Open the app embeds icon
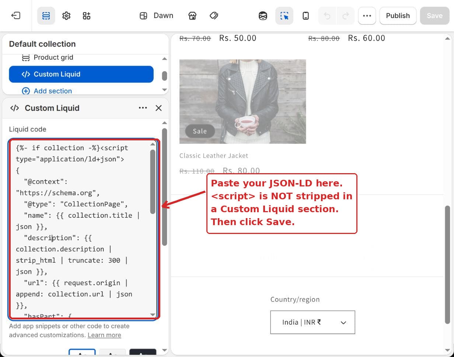Screen dimensions: 454x357 coord(87,16)
